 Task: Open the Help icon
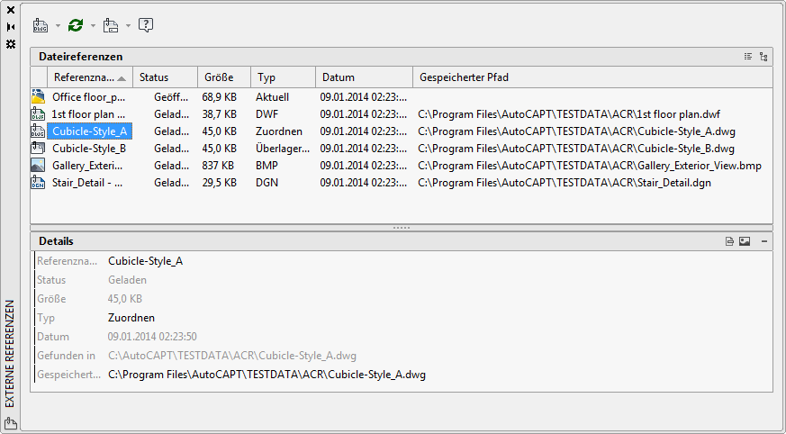(x=146, y=25)
